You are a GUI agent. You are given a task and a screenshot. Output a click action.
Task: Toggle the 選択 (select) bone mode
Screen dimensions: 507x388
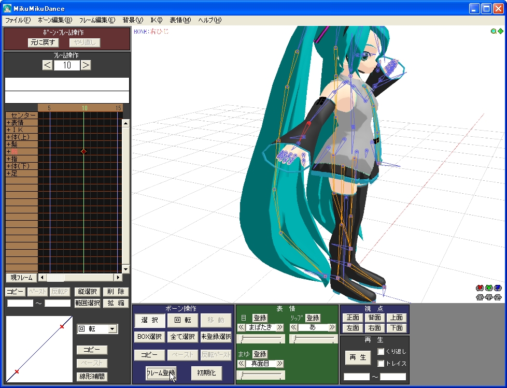pyautogui.click(x=150, y=320)
